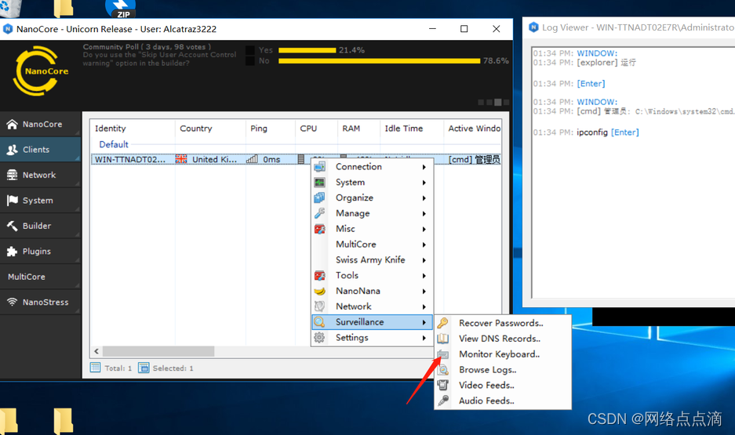The width and height of the screenshot is (735, 435).
Task: Open the Connection context submenu
Action: pos(372,167)
